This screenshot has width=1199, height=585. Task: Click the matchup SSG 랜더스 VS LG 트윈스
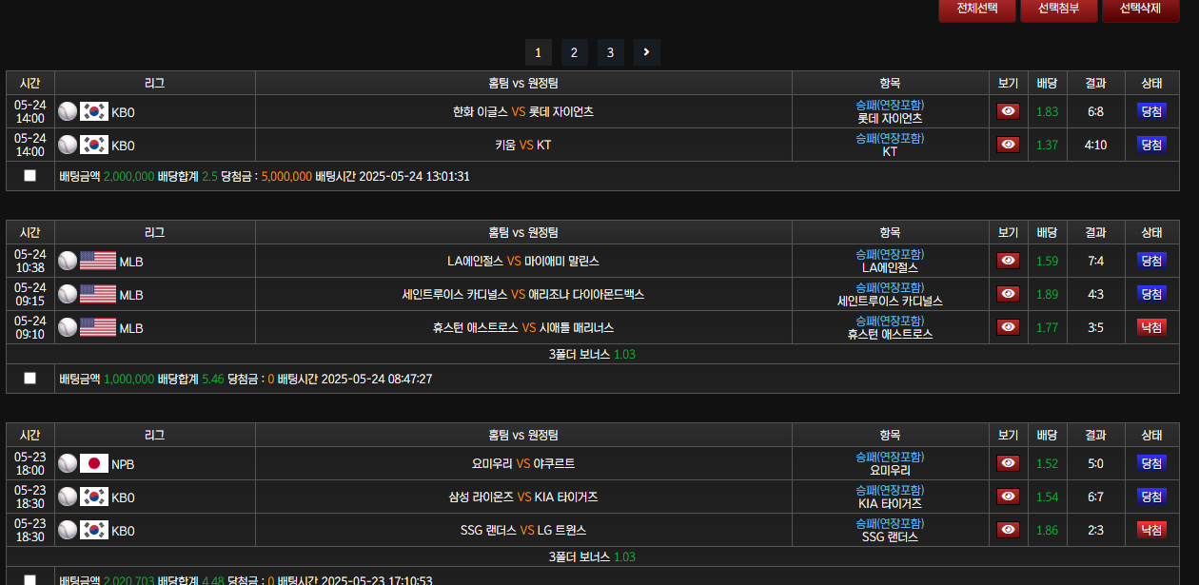tap(523, 530)
